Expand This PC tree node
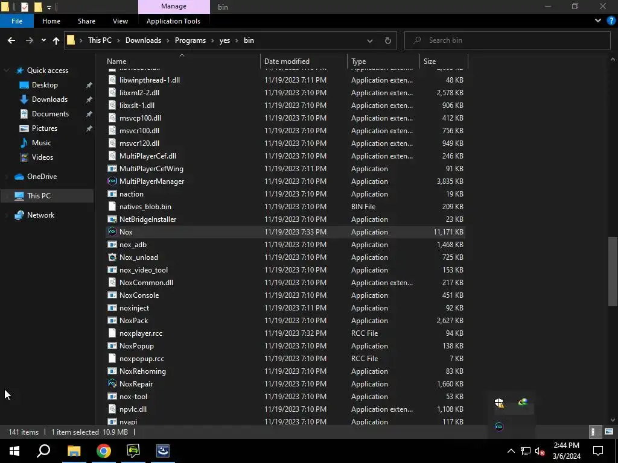The image size is (618, 463). pos(6,196)
